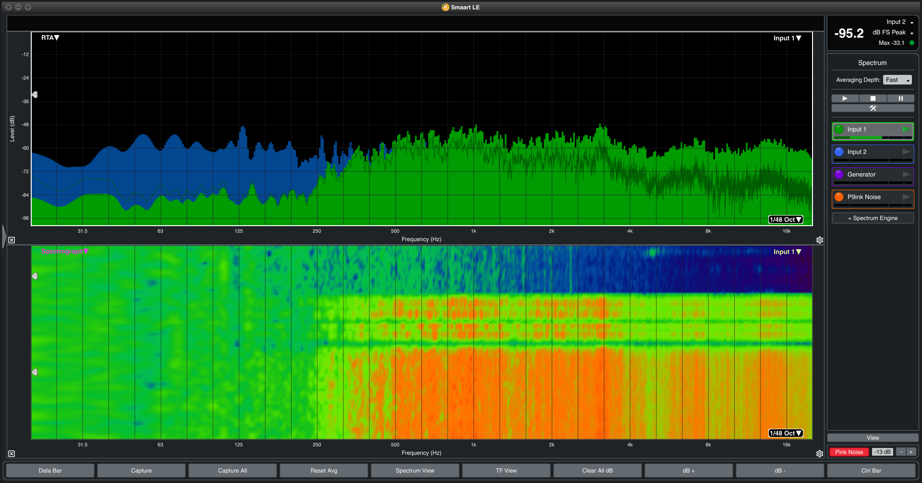The width and height of the screenshot is (922, 483).
Task: Select the Input 1 engine row
Action: (x=873, y=131)
